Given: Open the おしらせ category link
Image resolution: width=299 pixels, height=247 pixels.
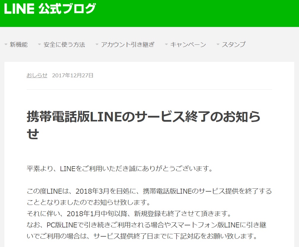Looking at the screenshot, I should pyautogui.click(x=37, y=75).
